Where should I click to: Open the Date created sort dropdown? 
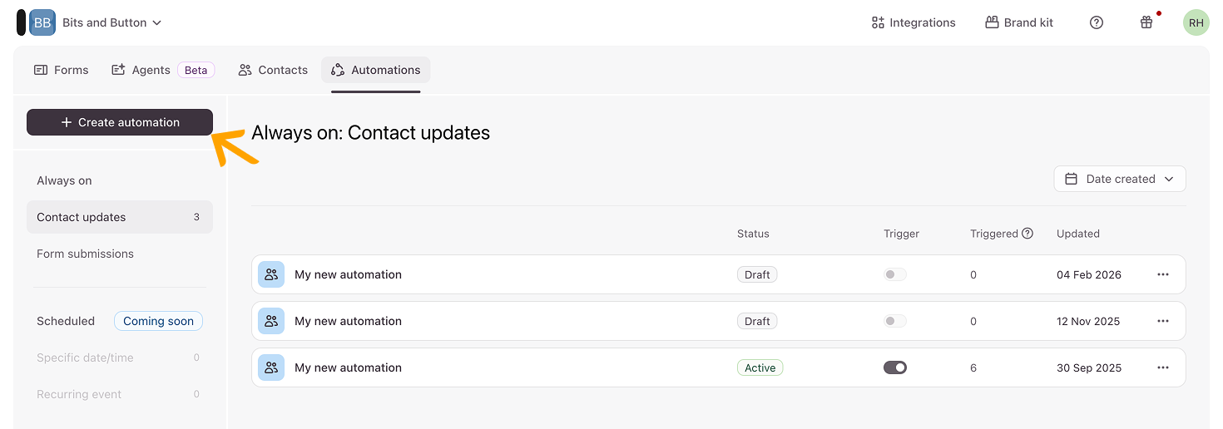click(1120, 179)
